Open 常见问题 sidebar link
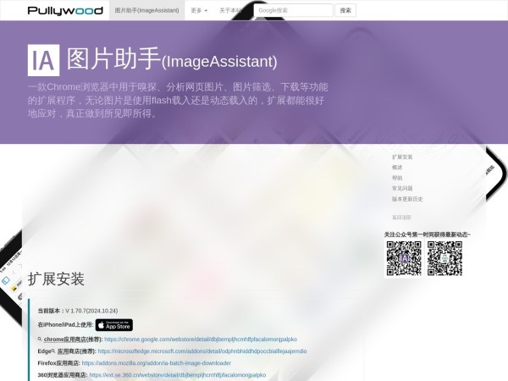Screen dimensions: 508x381 point(402,189)
